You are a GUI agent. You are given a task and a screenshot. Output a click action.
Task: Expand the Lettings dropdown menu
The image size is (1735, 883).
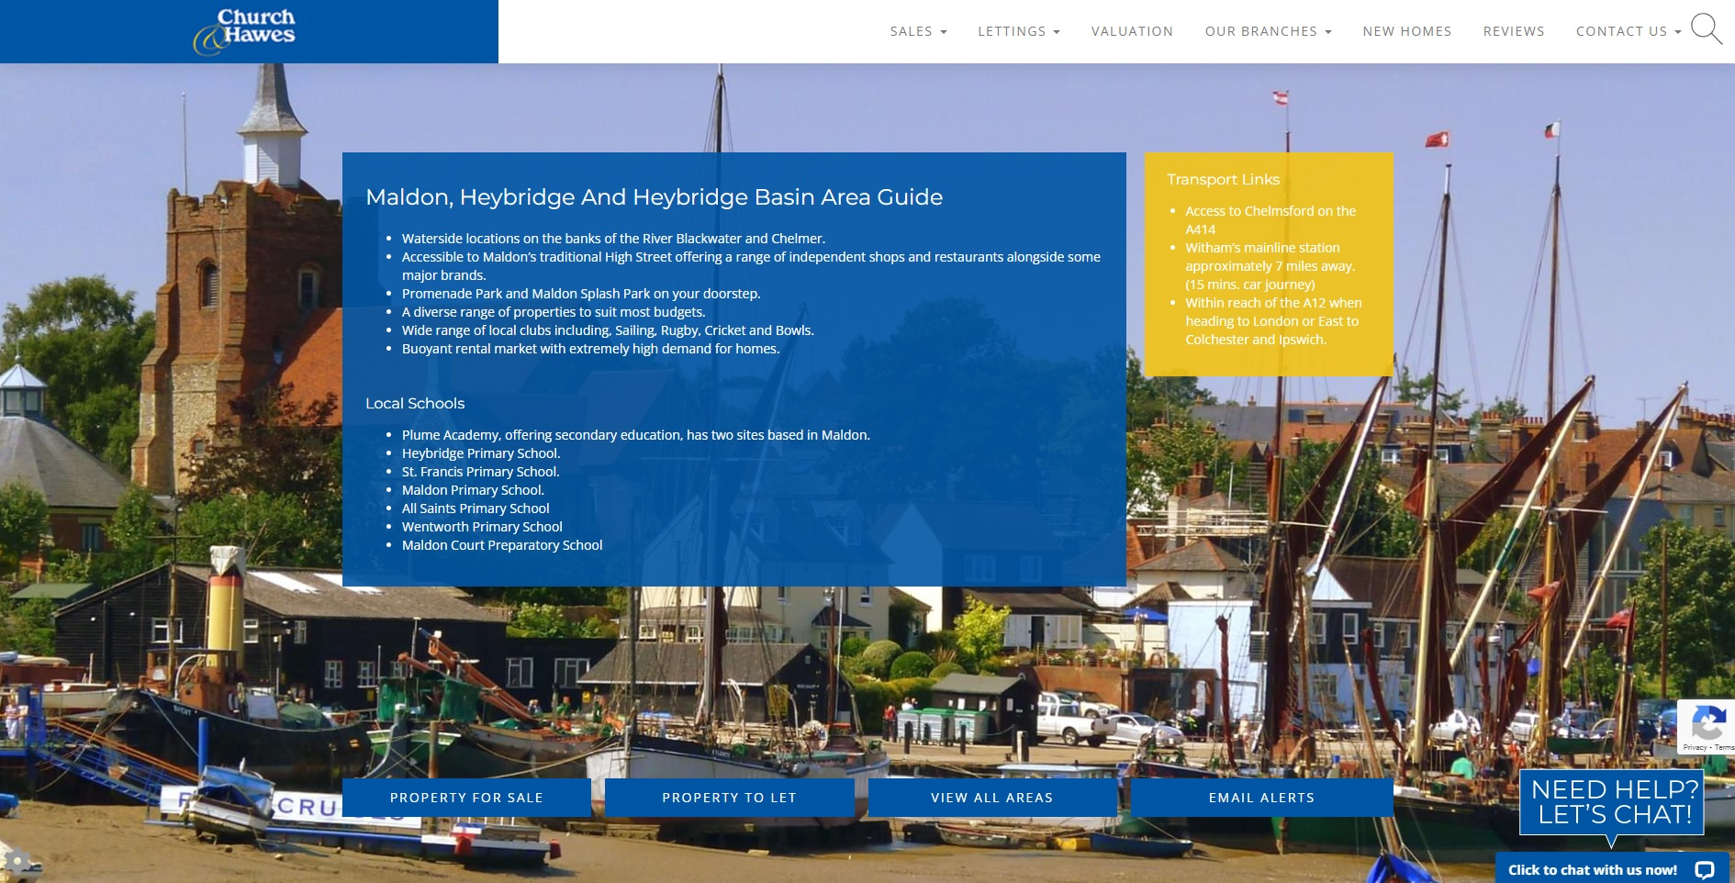tap(1019, 31)
